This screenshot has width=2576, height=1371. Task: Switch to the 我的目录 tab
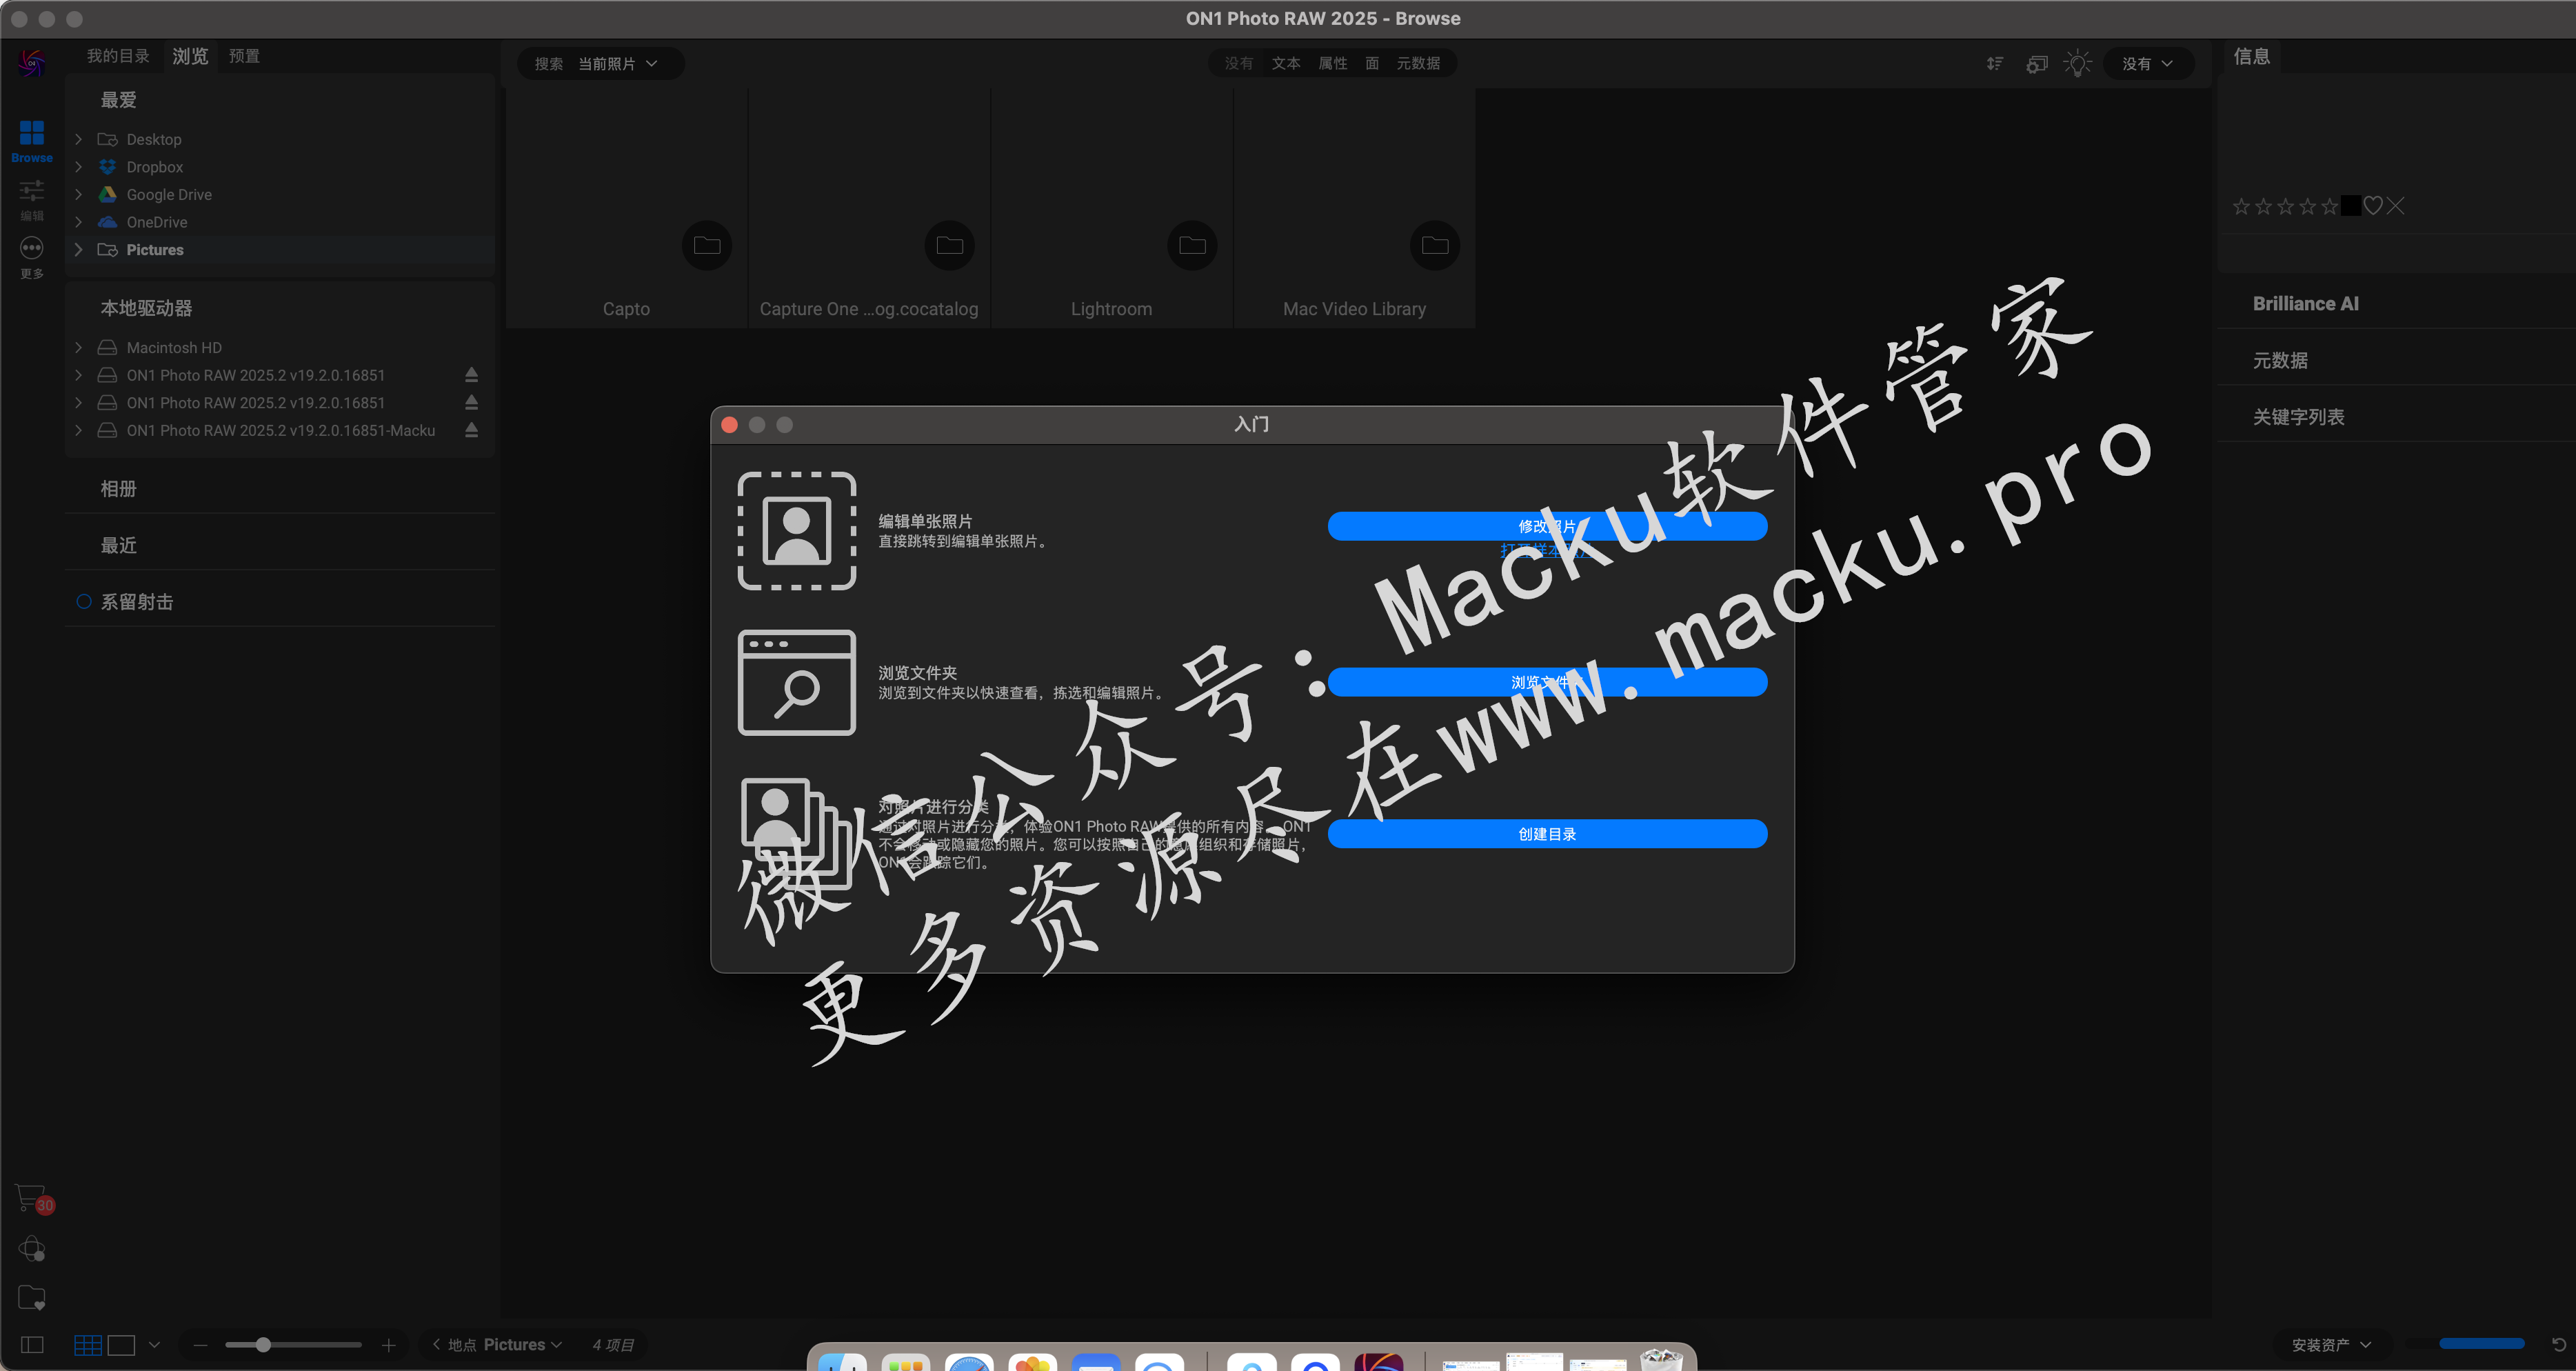(118, 56)
